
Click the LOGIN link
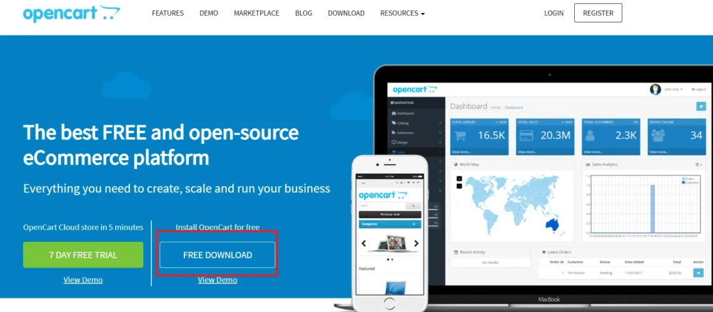coord(554,13)
